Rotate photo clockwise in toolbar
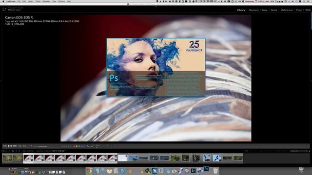This screenshot has height=175, width=312. tap(92, 146)
